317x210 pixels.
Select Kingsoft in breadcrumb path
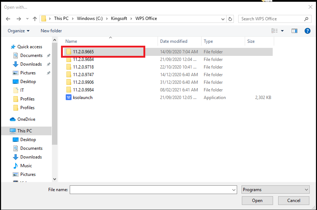(119, 18)
